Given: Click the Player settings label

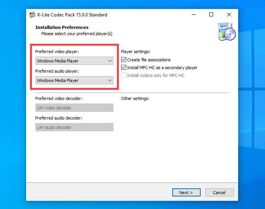Looking at the screenshot, I should (x=135, y=52).
